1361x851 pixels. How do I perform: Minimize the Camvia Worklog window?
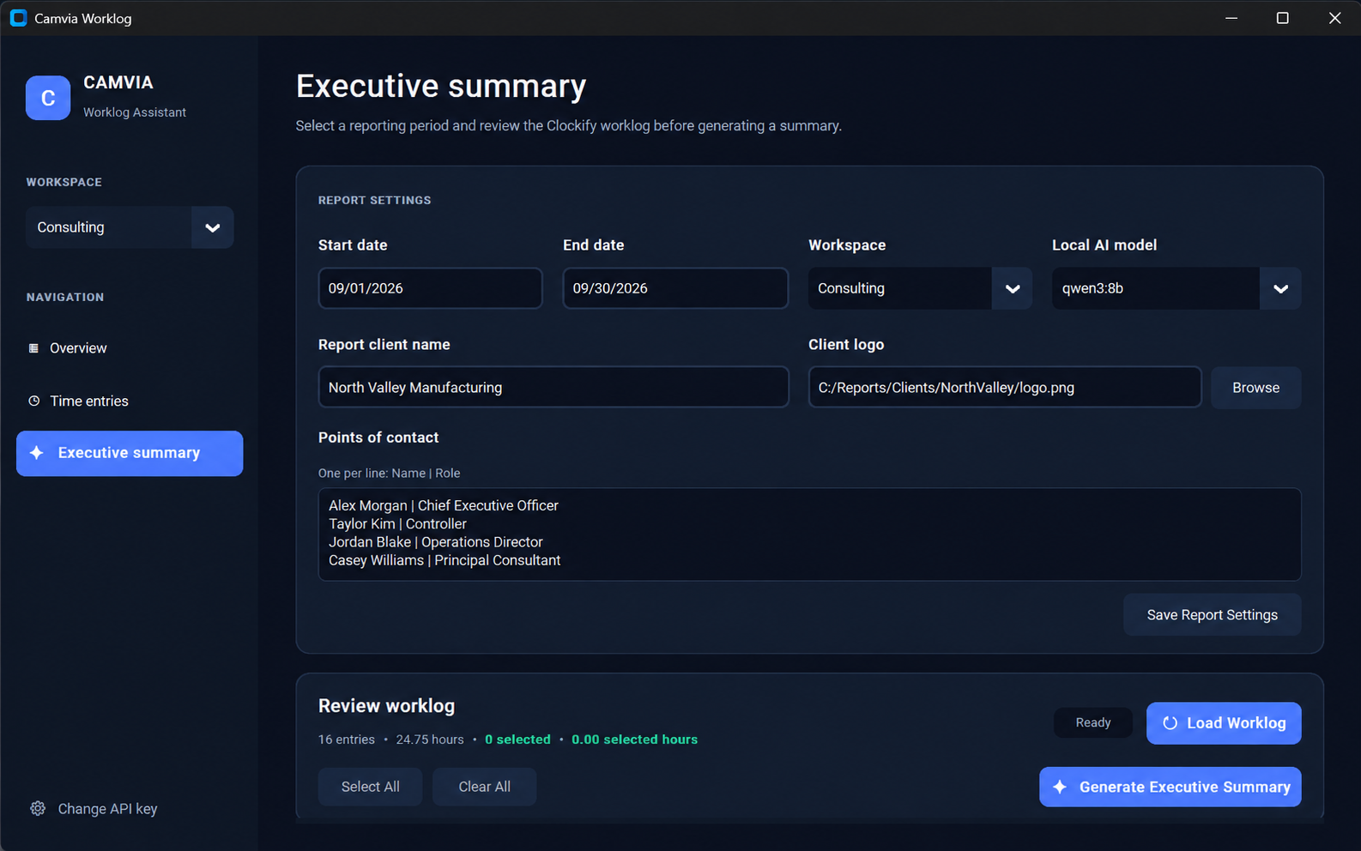1231,18
